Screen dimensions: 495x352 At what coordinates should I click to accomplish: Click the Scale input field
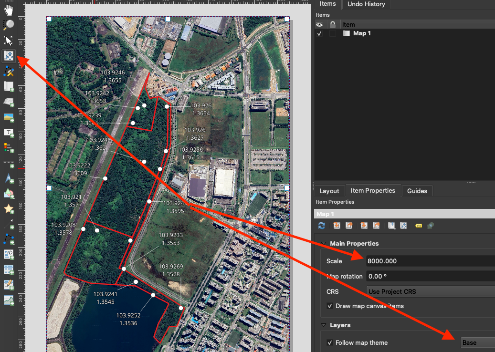pyautogui.click(x=430, y=261)
